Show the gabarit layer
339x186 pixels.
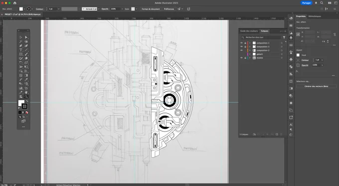click(241, 54)
